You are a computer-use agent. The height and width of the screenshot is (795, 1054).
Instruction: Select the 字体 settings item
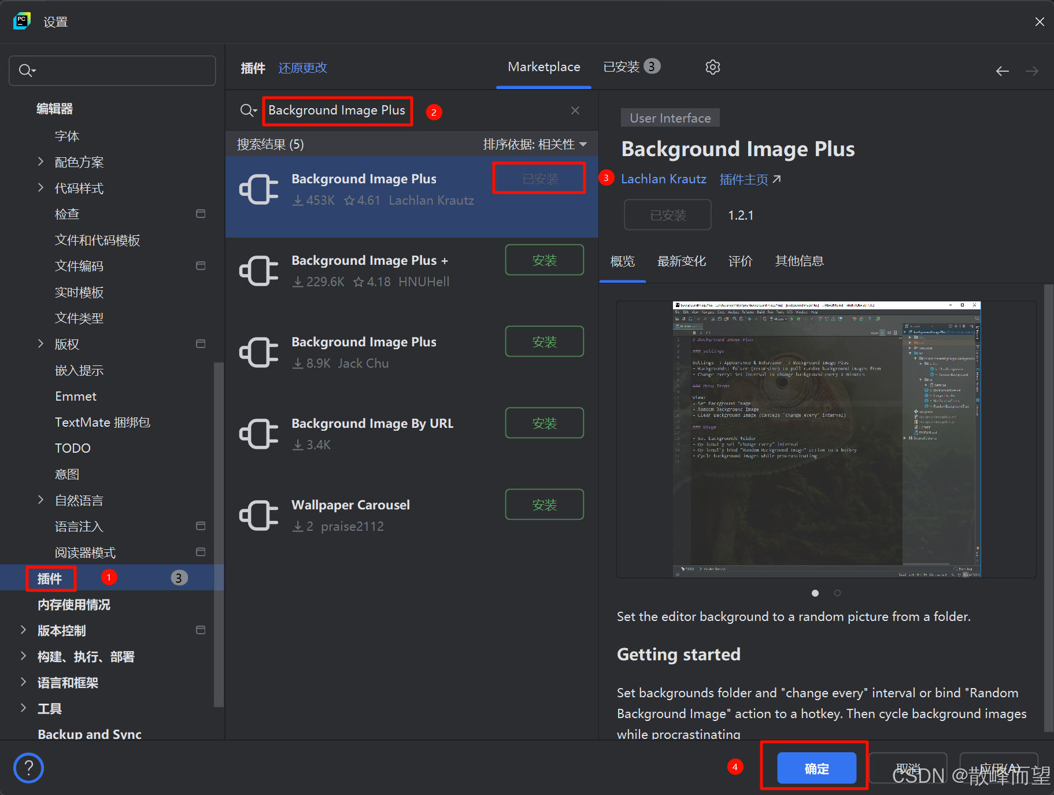click(67, 136)
